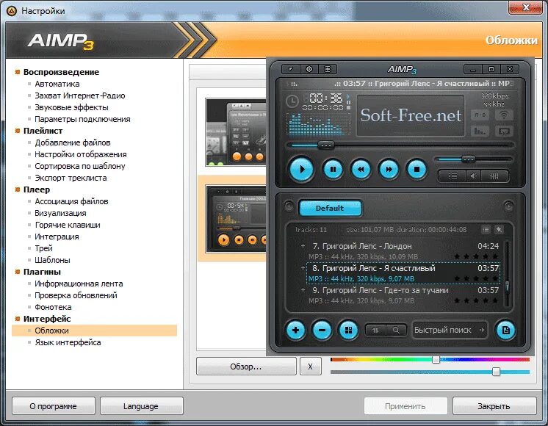This screenshot has width=548, height=426.
Task: Open Звуковые эффекты settings page
Action: (x=71, y=107)
